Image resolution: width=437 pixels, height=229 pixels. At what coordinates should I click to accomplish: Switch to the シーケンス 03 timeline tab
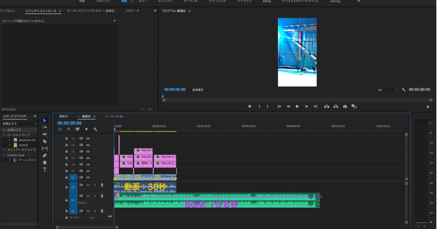click(114, 116)
